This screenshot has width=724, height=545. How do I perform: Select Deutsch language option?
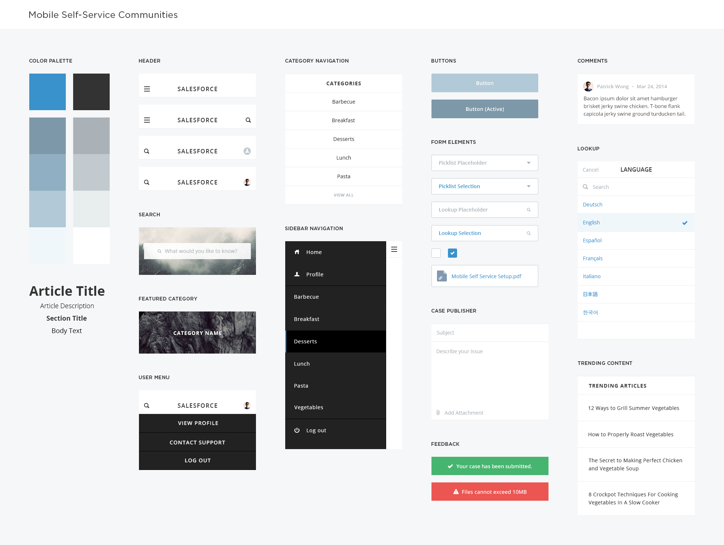[x=636, y=205]
